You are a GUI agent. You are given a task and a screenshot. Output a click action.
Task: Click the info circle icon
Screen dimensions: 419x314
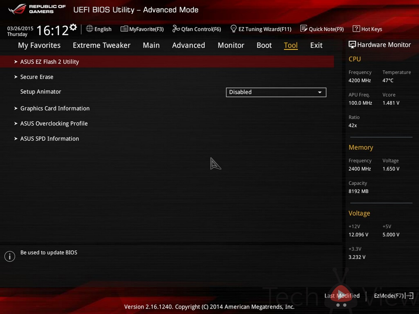(10, 256)
